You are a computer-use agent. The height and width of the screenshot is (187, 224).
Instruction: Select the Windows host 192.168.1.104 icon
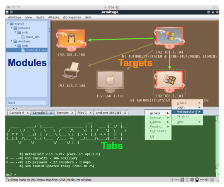[169, 38]
